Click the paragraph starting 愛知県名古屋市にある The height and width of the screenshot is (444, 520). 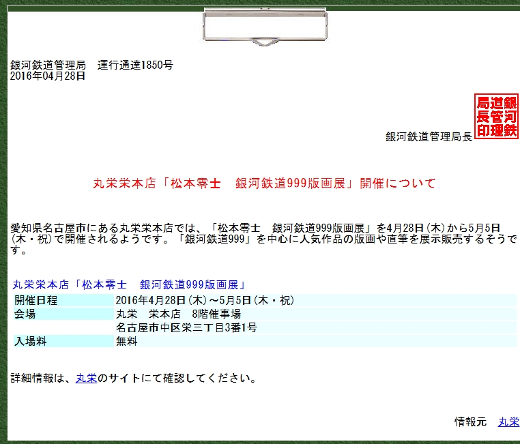click(x=263, y=239)
